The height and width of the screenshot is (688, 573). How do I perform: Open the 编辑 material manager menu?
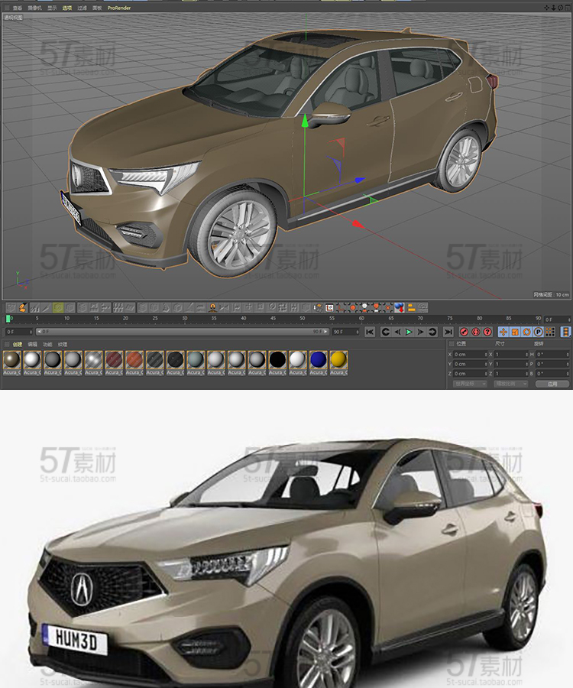click(x=32, y=345)
